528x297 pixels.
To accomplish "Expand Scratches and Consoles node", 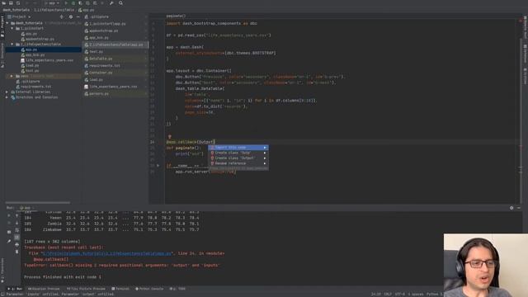I will tap(7, 97).
